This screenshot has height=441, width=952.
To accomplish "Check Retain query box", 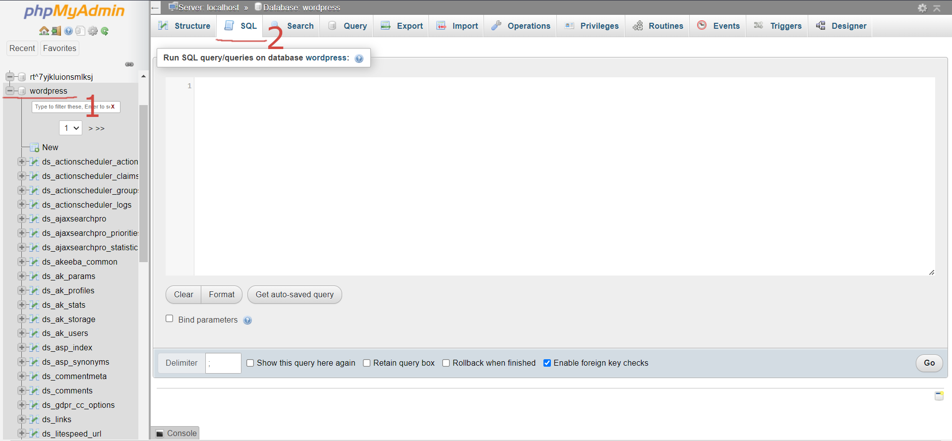I will click(x=367, y=363).
